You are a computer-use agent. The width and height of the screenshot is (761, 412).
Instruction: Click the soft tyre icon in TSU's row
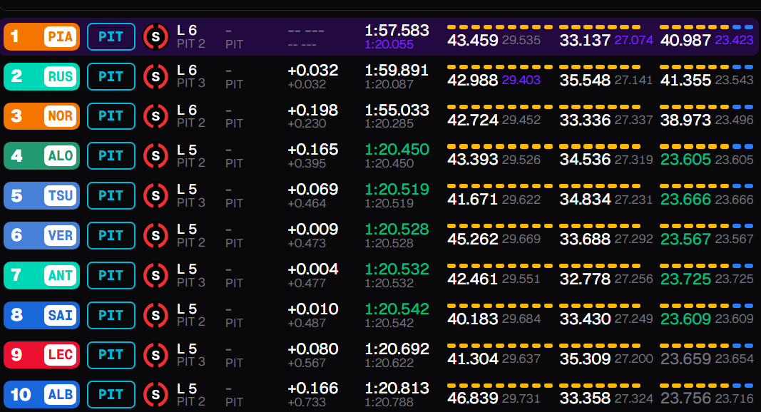click(x=155, y=195)
